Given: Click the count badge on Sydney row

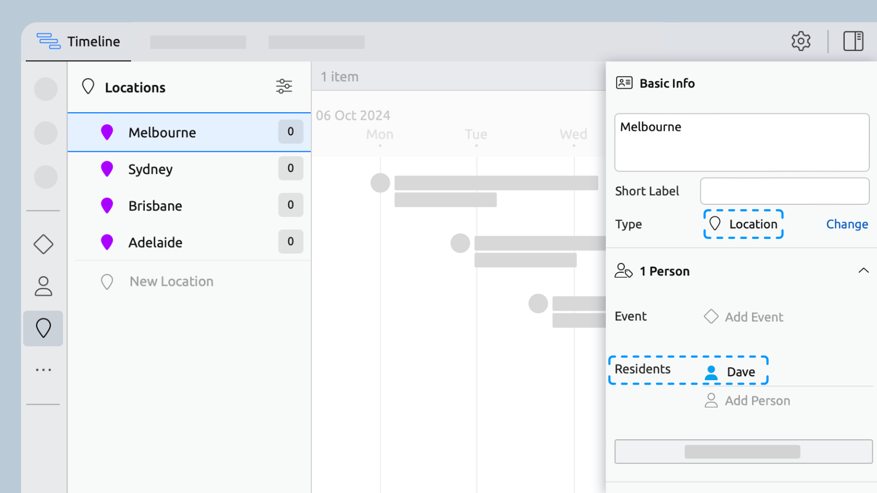Looking at the screenshot, I should 291,168.
